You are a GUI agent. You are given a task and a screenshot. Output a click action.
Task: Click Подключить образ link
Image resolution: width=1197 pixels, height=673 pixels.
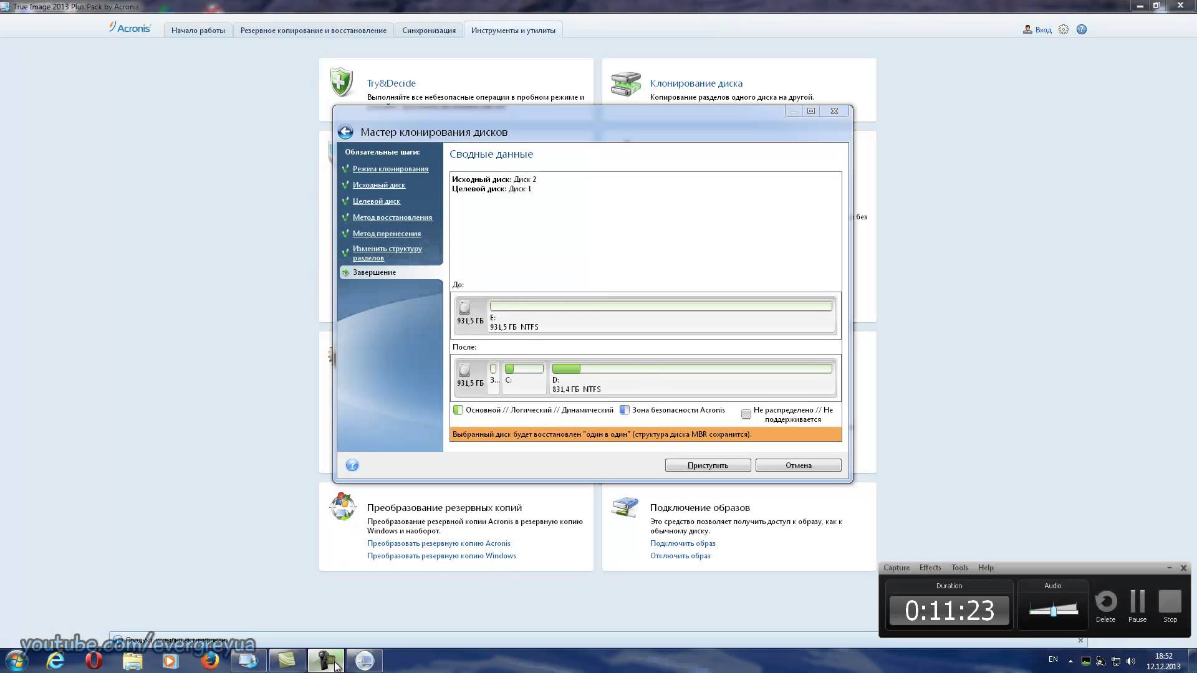683,543
